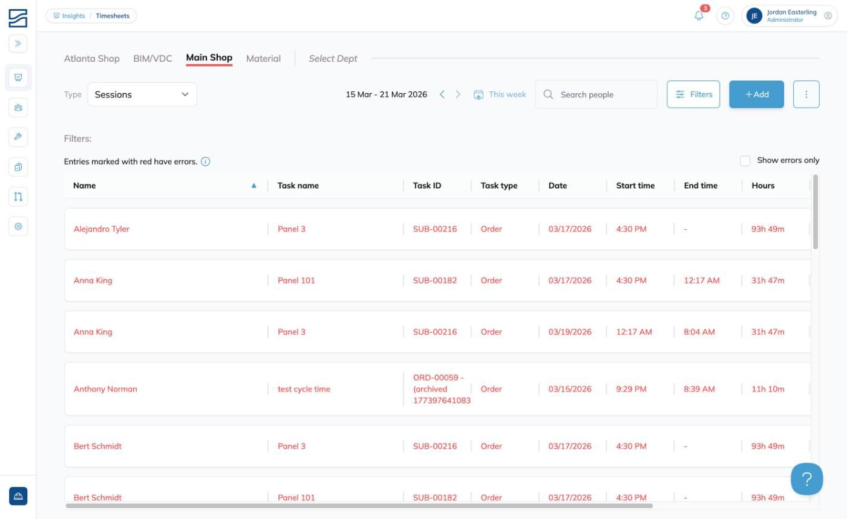Viewport: 847px width, 519px height.
Task: Select the Main Shop tab
Action: pos(209,58)
